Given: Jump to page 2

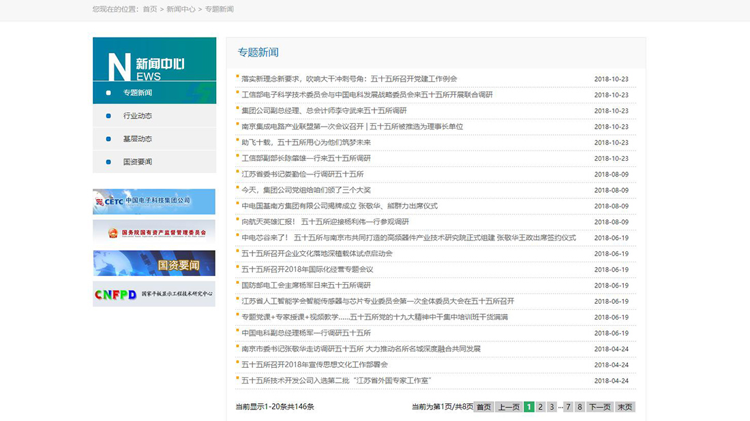Looking at the screenshot, I should [541, 407].
